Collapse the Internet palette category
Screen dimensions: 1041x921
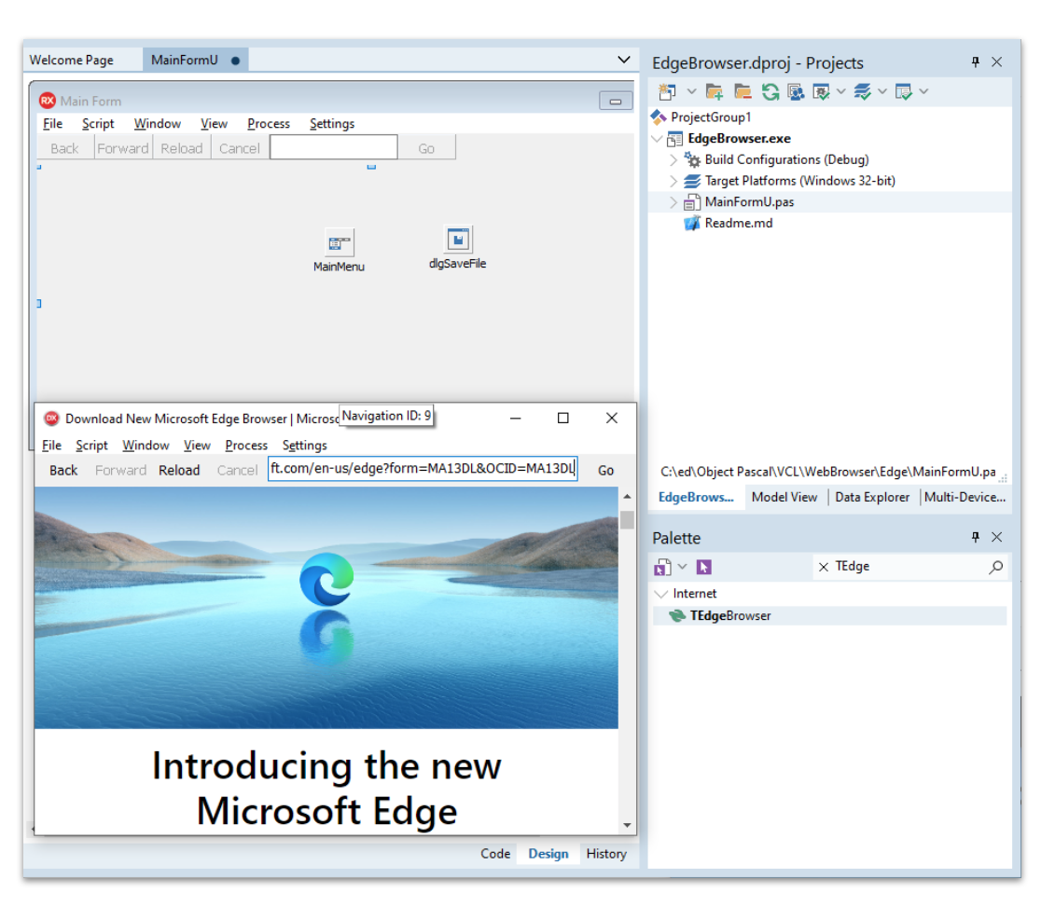pyautogui.click(x=660, y=594)
